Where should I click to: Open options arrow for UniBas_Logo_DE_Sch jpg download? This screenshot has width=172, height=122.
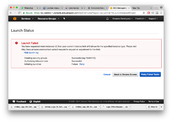[x=69, y=107]
